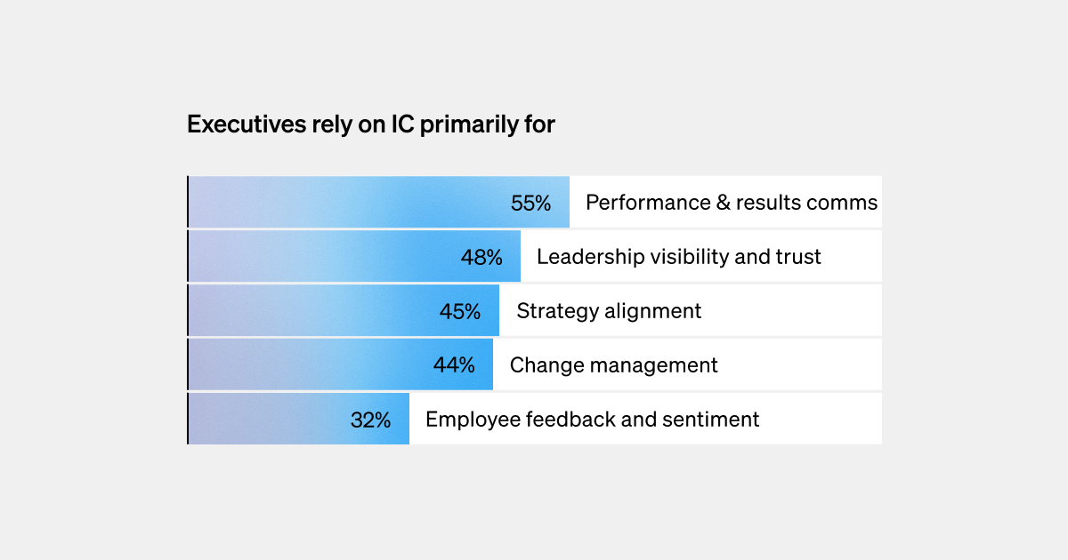
Task: Select the 48% value label
Action: (x=481, y=257)
